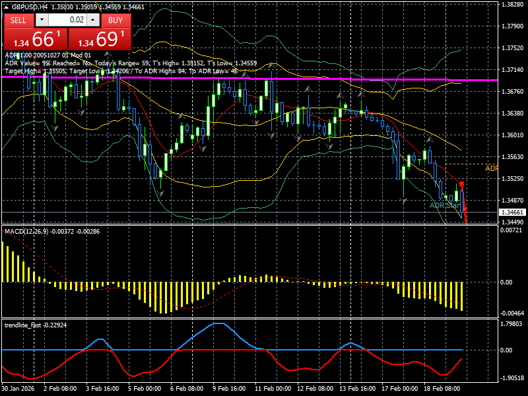Click the red BUY label button
Screen dimensions: 528x396
pos(116,20)
